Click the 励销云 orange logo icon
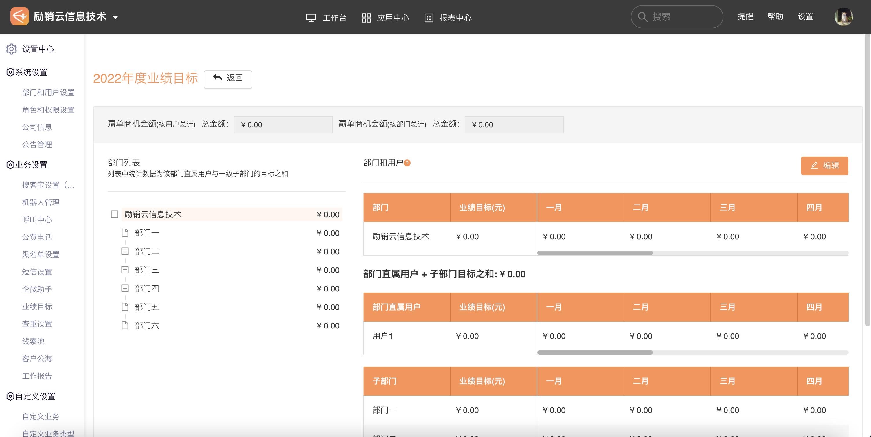 [x=19, y=16]
